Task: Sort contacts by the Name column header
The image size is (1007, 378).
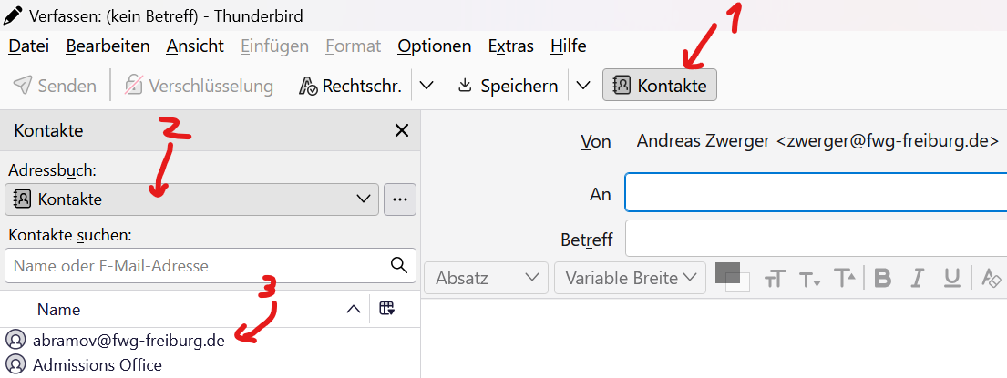Action: tap(58, 310)
